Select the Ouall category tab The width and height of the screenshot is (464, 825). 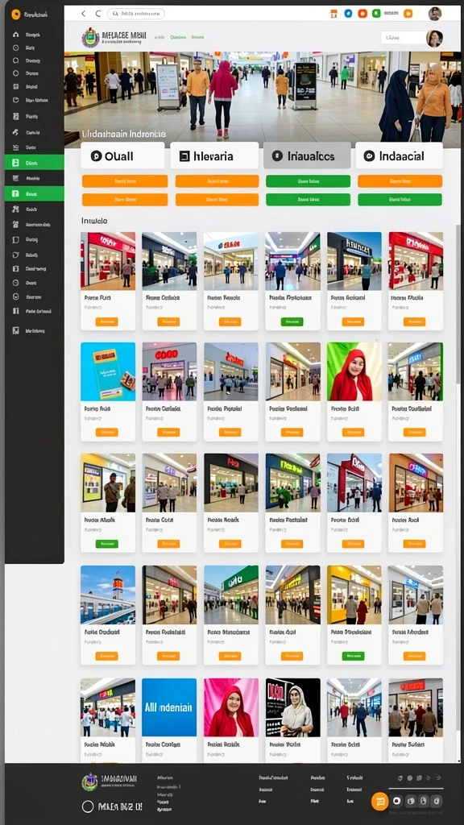123,155
